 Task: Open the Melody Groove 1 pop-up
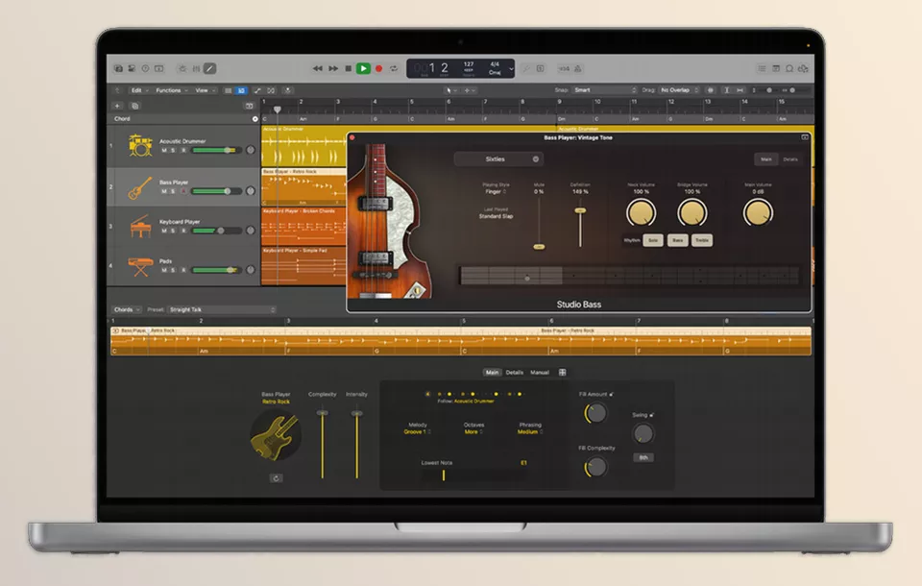pos(417,432)
